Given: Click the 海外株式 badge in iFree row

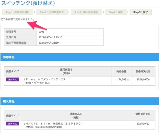Looking at the screenshot, I should (x=13, y=79).
